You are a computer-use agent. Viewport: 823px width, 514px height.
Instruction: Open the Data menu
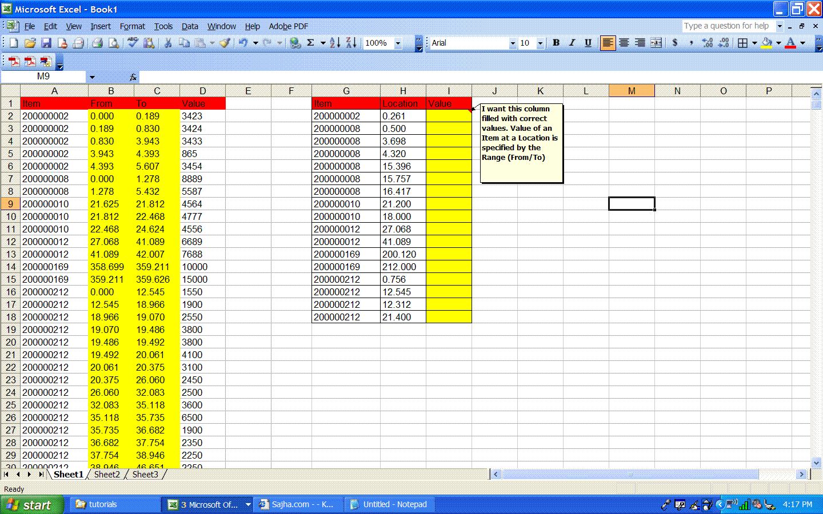pyautogui.click(x=190, y=26)
